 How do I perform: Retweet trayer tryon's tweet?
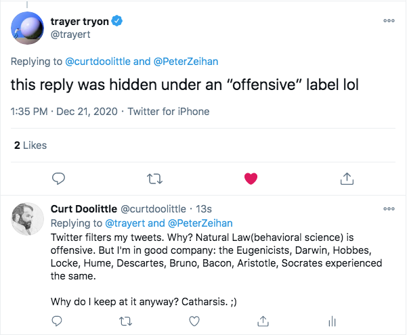point(155,178)
